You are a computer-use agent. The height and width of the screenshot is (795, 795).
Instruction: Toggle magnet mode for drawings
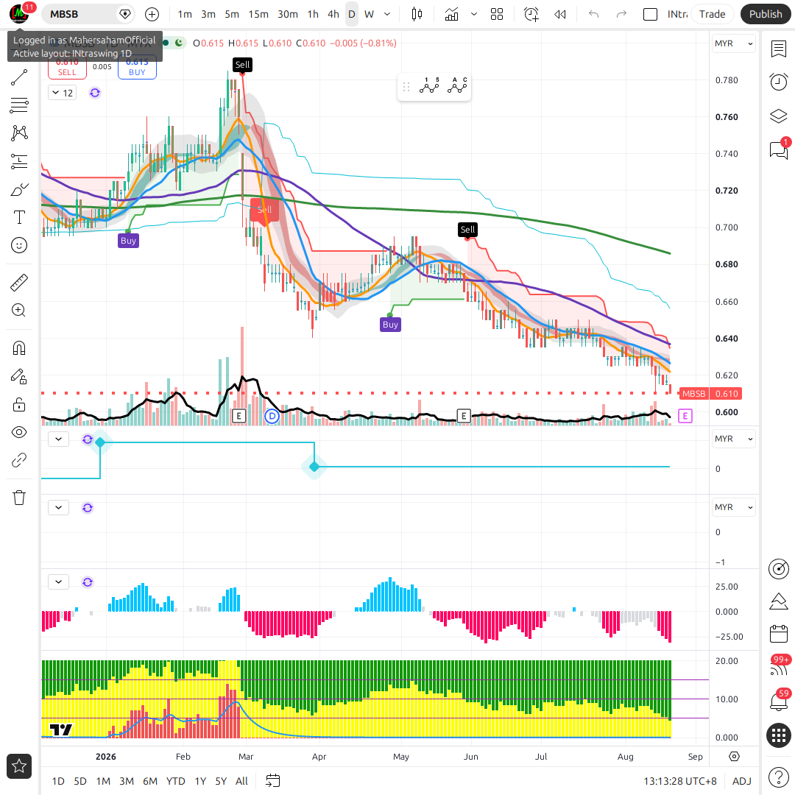(18, 348)
